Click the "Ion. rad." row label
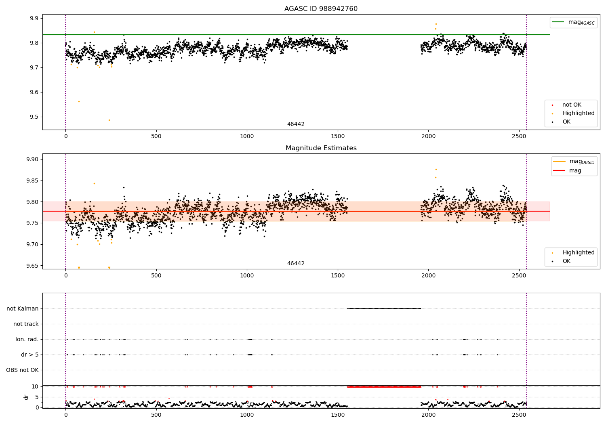606x424 pixels. 27,340
